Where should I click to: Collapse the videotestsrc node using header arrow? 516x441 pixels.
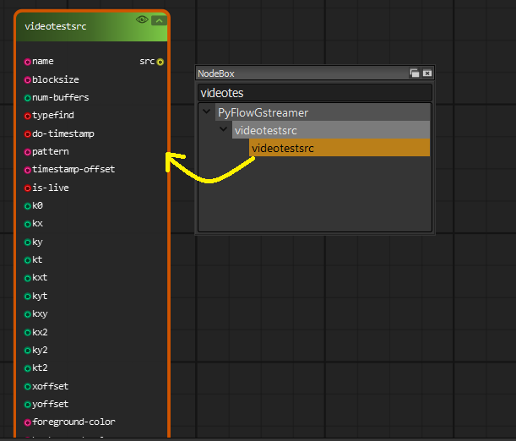click(x=158, y=20)
